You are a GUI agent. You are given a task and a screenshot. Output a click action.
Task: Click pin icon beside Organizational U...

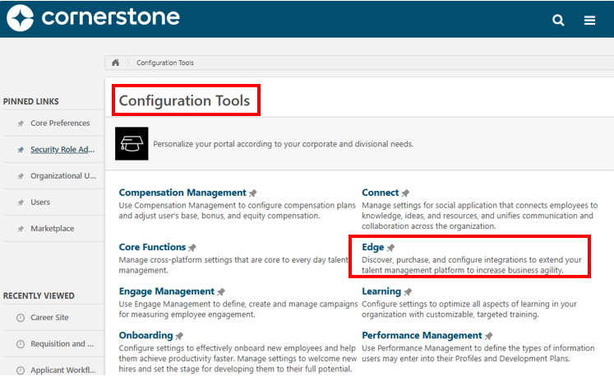pyautogui.click(x=21, y=176)
